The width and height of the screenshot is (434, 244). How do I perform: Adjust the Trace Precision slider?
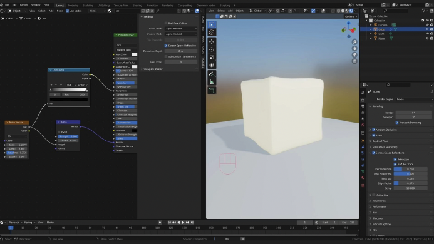click(410, 169)
